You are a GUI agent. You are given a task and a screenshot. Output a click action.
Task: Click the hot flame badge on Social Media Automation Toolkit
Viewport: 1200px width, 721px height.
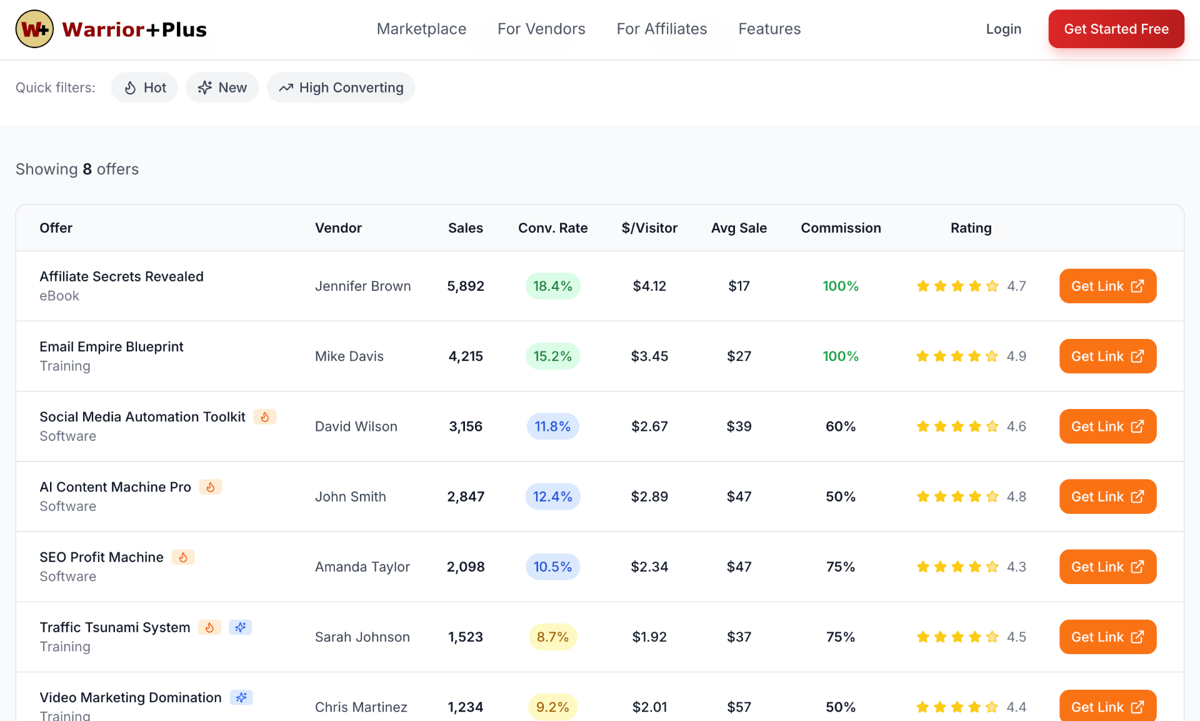pyautogui.click(x=264, y=417)
